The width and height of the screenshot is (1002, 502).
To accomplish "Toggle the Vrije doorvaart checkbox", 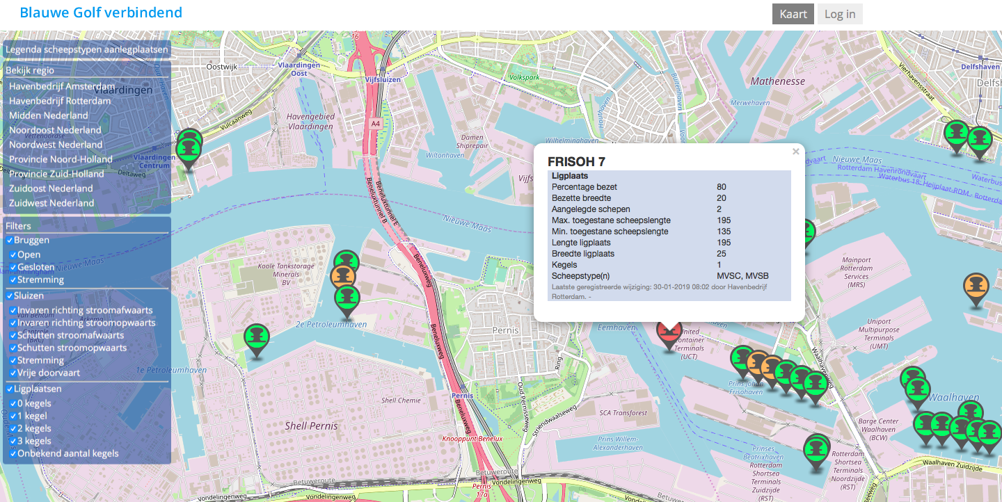I will click(13, 373).
